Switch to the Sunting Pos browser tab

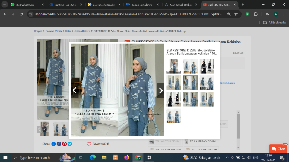pyautogui.click(x=65, y=5)
